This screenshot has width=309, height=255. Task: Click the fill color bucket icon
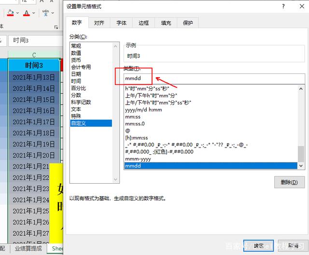10,13
